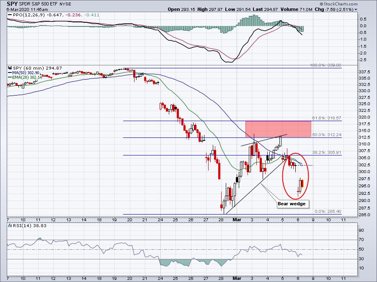
Task: Click the red ellipse around latest candles
Action: pyautogui.click(x=295, y=176)
